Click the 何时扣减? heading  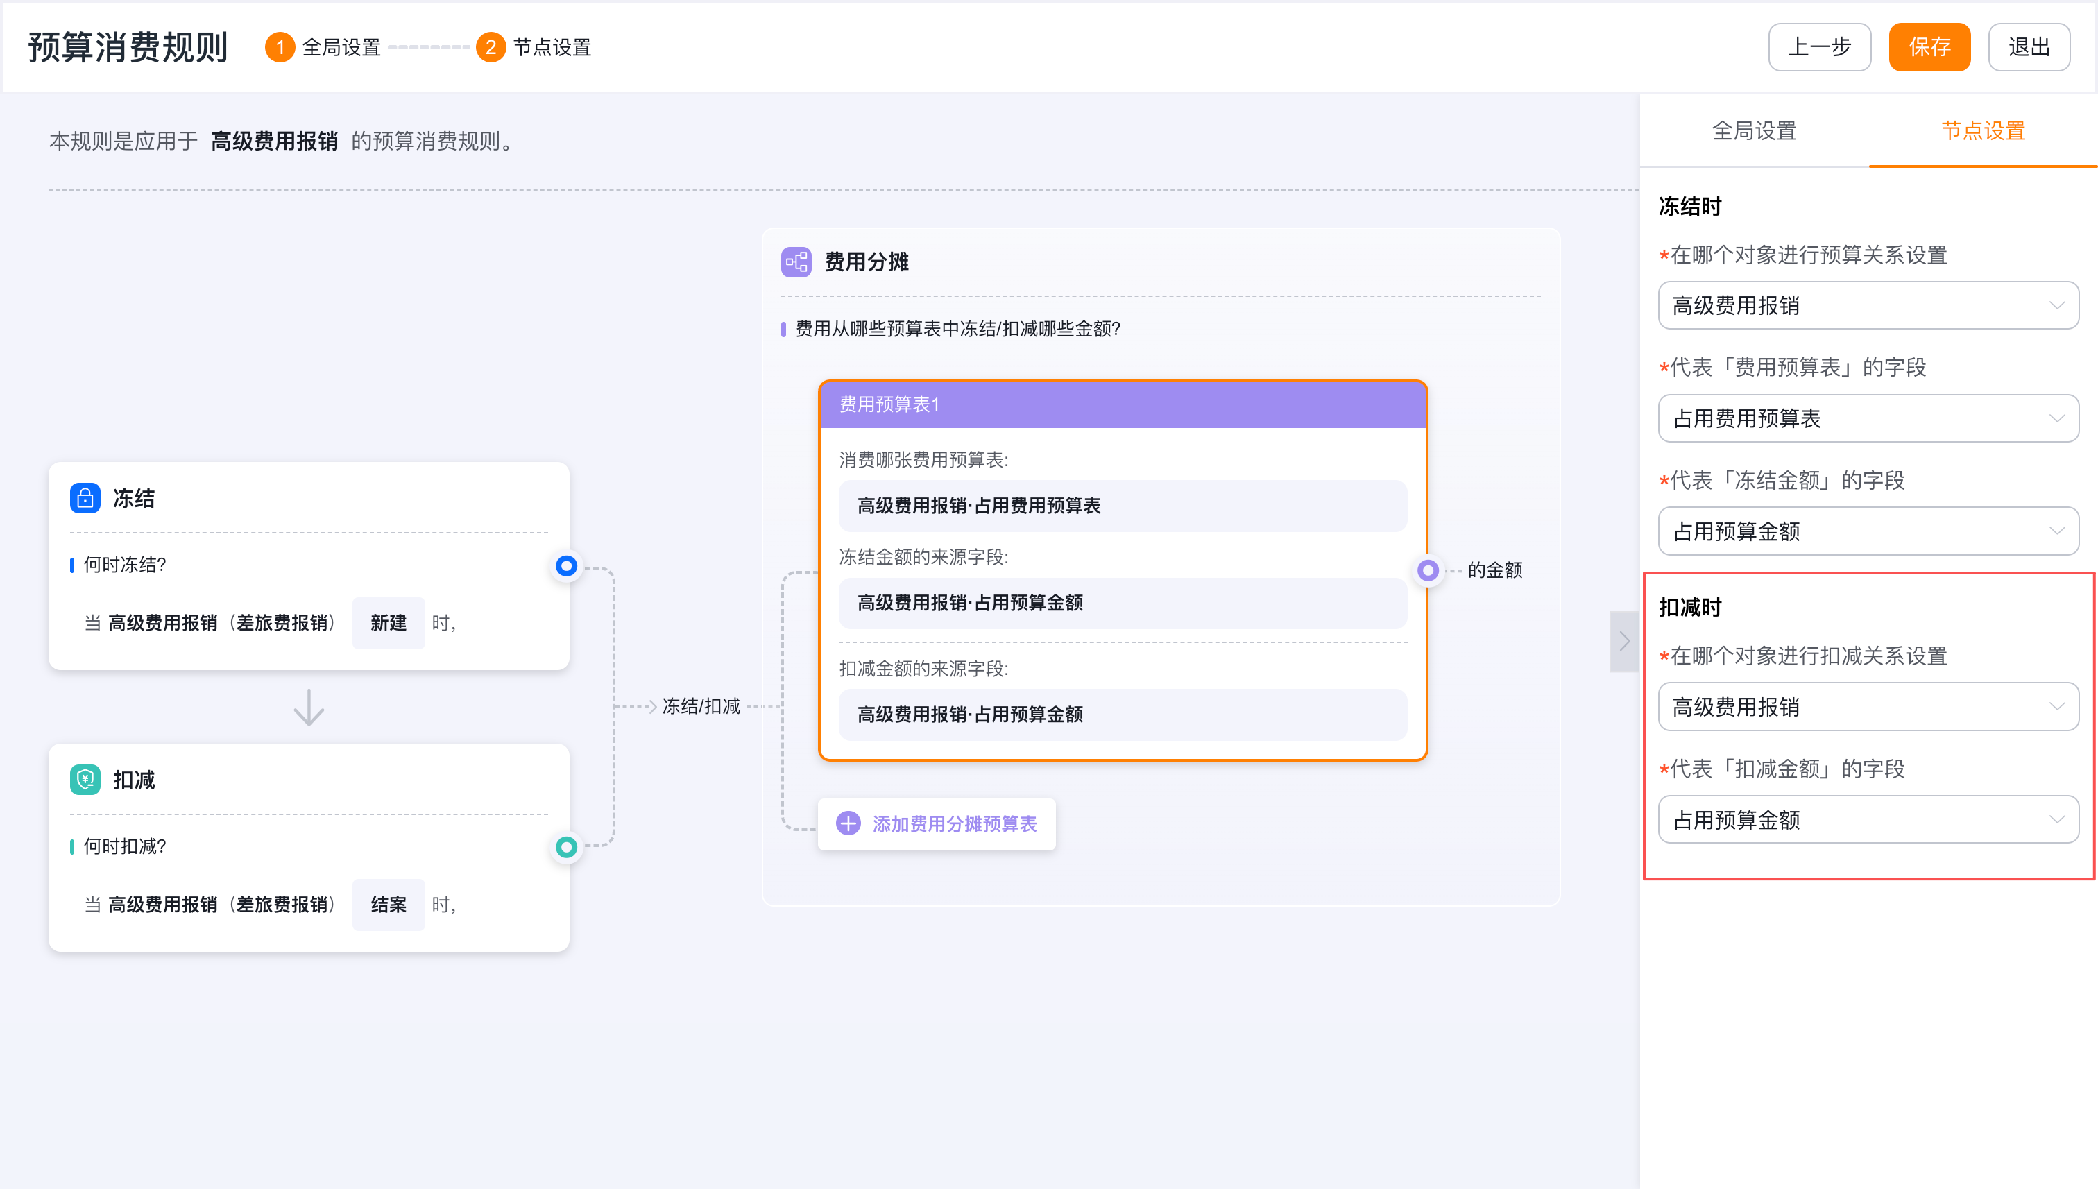coord(125,846)
